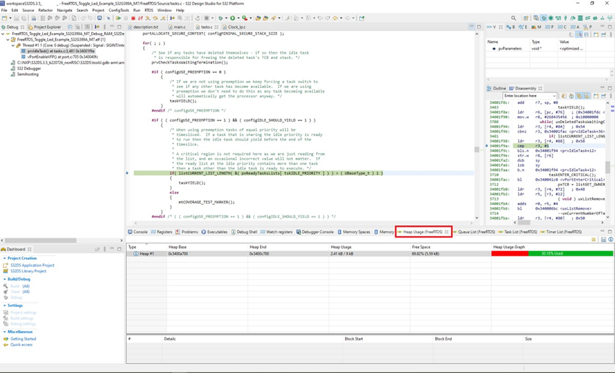Click S32DS Library Project link

28,271
